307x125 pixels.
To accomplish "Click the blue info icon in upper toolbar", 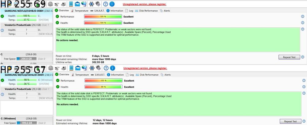I will (x=112, y=4).
